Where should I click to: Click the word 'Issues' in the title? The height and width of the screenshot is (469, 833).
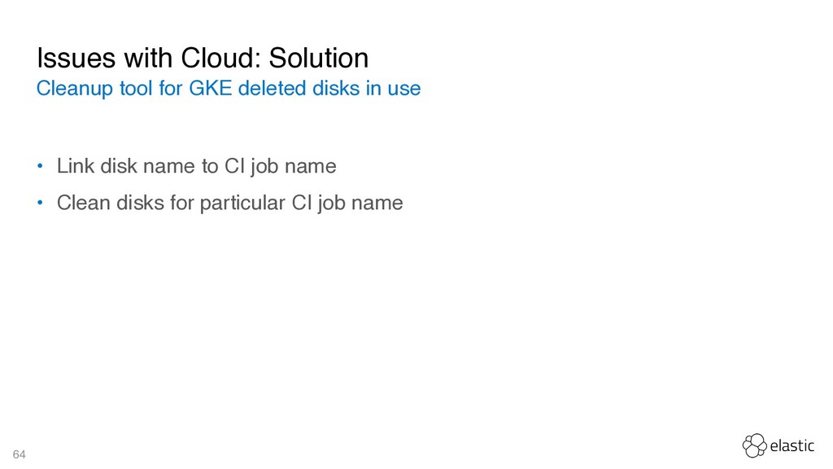tap(76, 58)
